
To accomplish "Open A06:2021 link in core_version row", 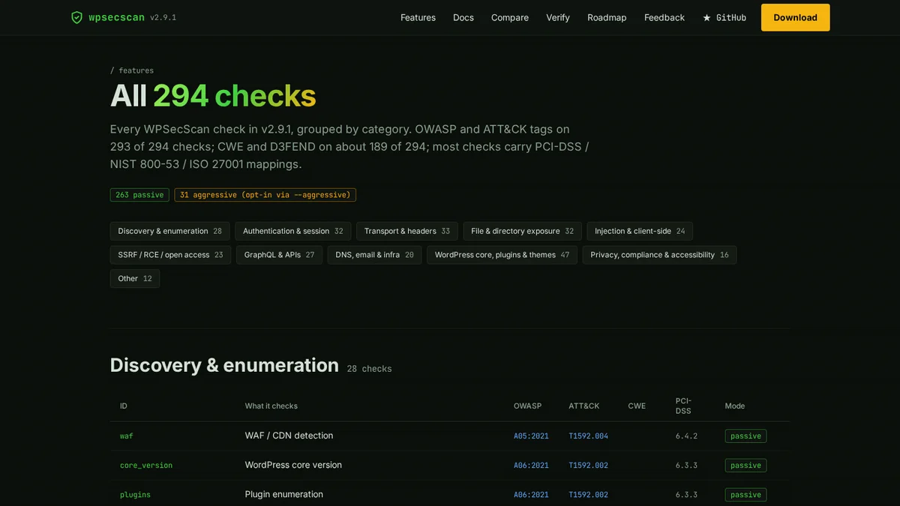I will tap(531, 466).
